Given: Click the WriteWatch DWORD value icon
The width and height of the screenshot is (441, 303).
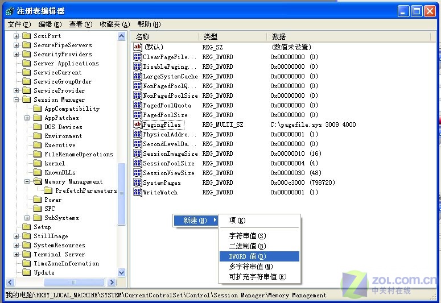Looking at the screenshot, I should [138, 192].
